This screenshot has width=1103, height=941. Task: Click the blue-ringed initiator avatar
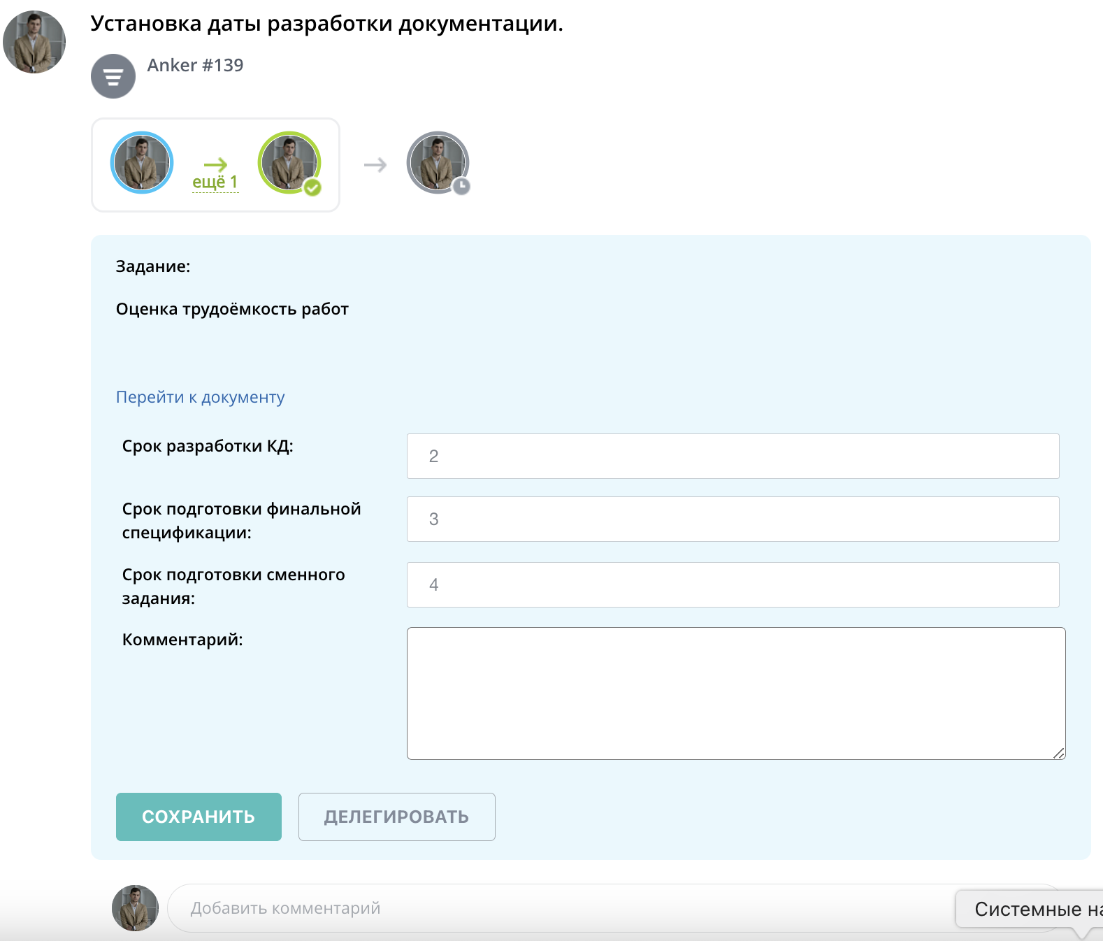coord(142,163)
